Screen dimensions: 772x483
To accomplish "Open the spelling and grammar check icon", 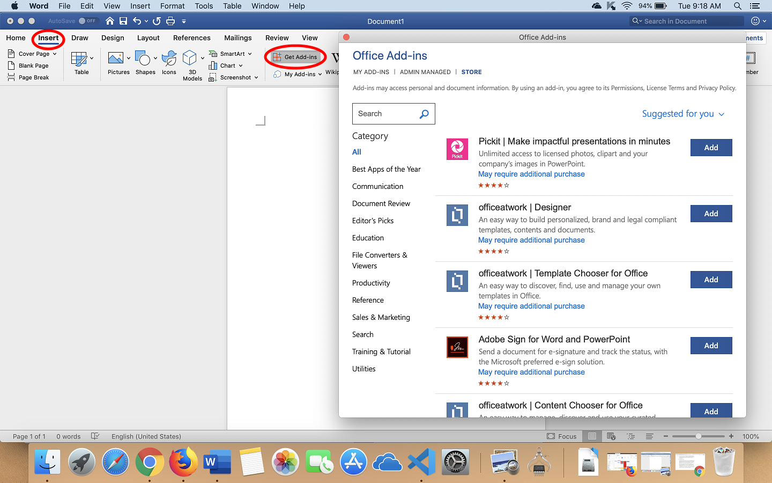I will click(95, 436).
